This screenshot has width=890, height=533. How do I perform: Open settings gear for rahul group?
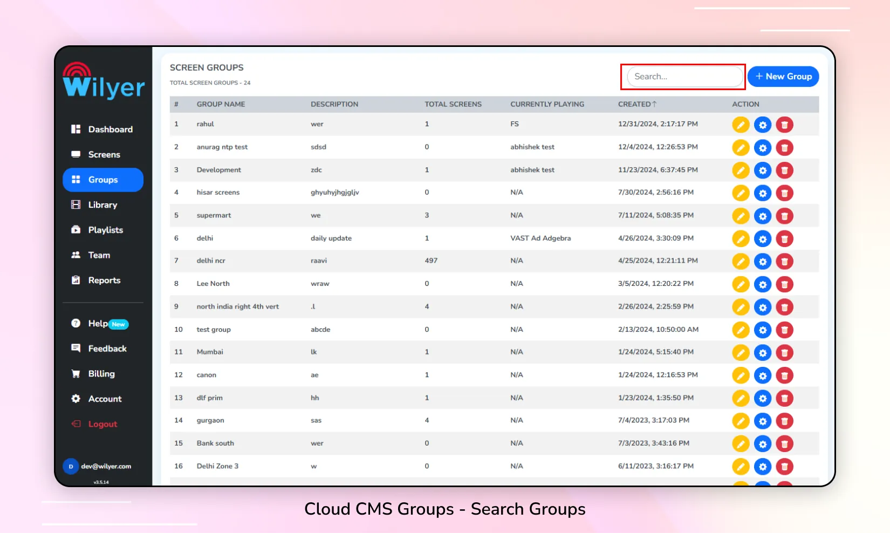coord(763,125)
